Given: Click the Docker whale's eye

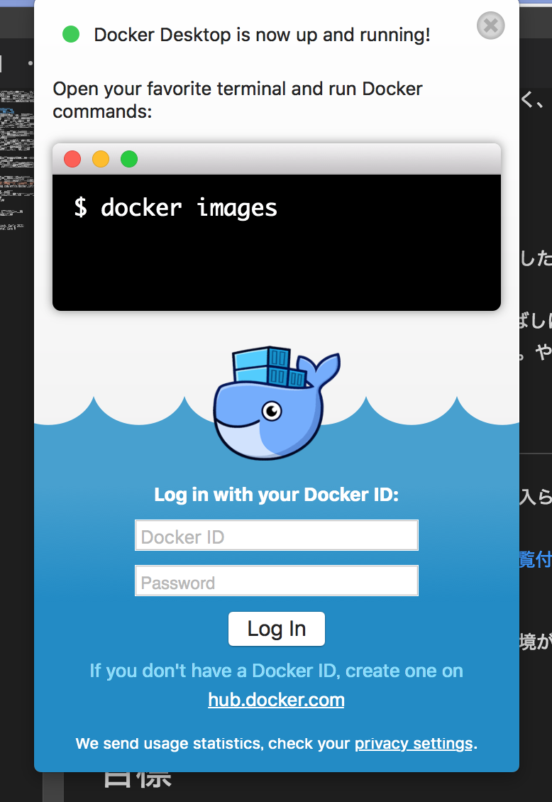Looking at the screenshot, I should click(271, 410).
